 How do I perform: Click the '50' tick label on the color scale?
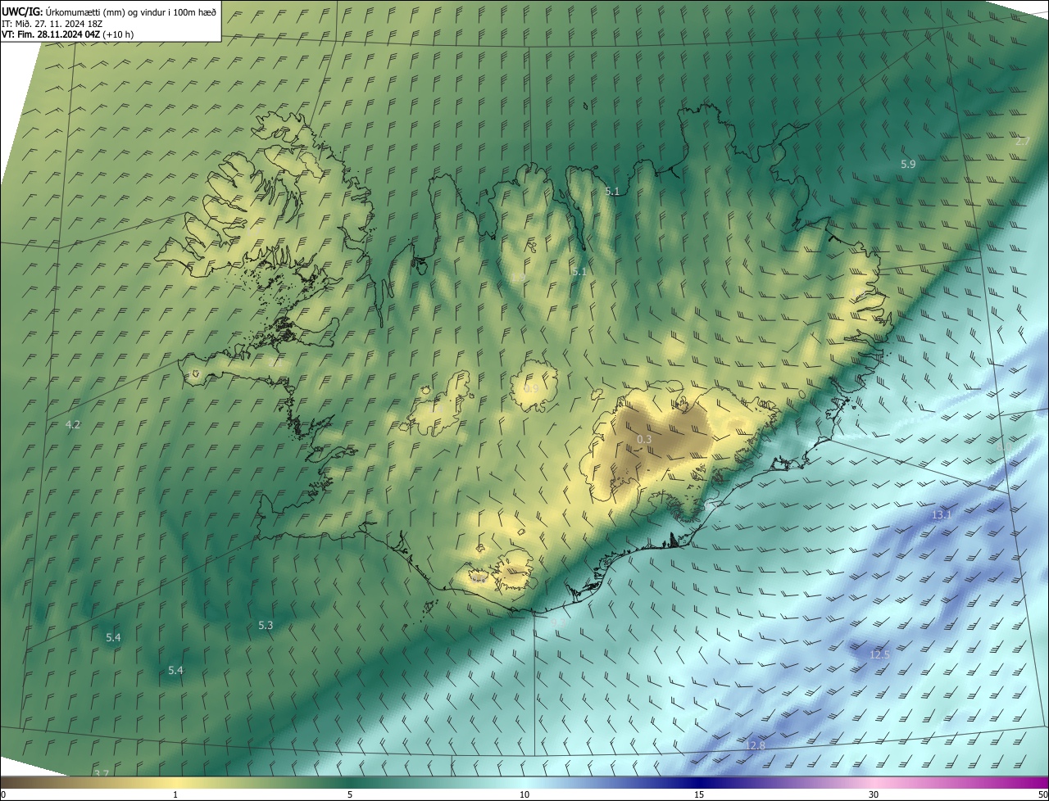click(x=1042, y=795)
